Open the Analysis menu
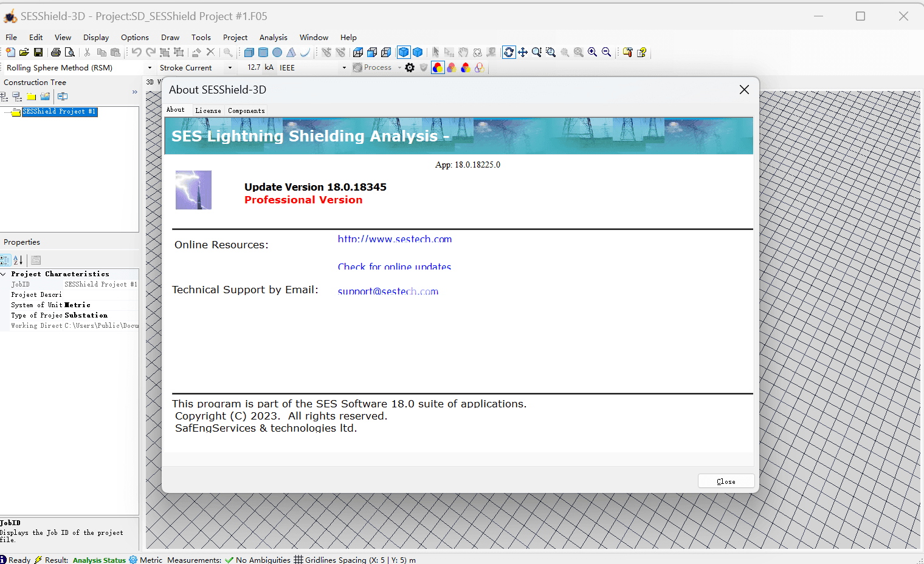The height and width of the screenshot is (564, 924). tap(274, 37)
